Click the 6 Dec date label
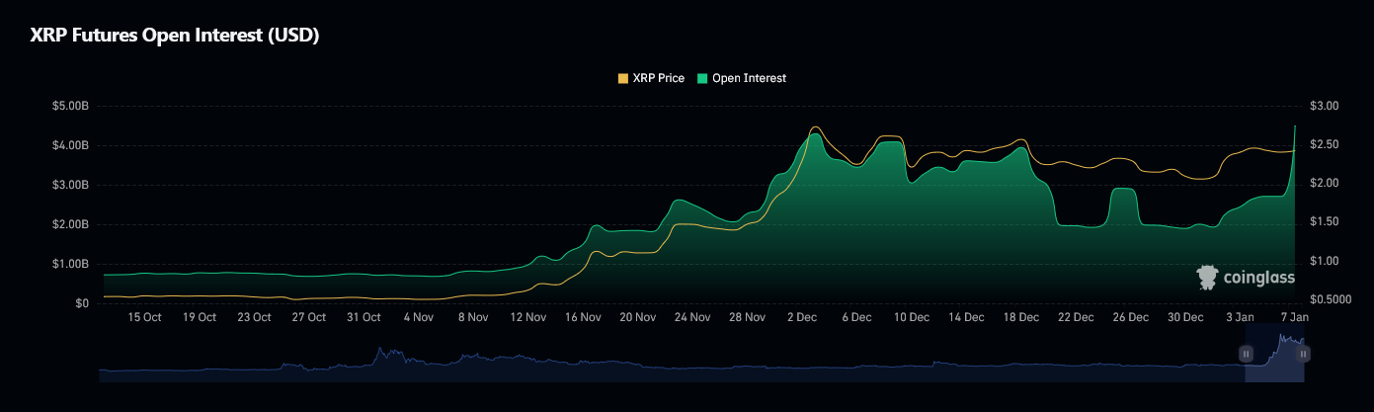Screen dimensions: 1374x412 (x=857, y=317)
